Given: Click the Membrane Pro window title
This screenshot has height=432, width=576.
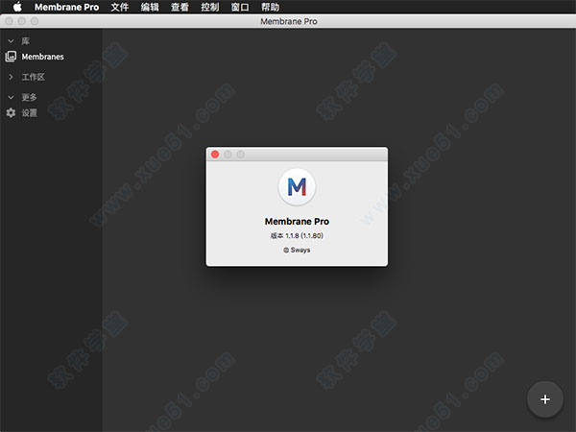Looking at the screenshot, I should tap(289, 22).
